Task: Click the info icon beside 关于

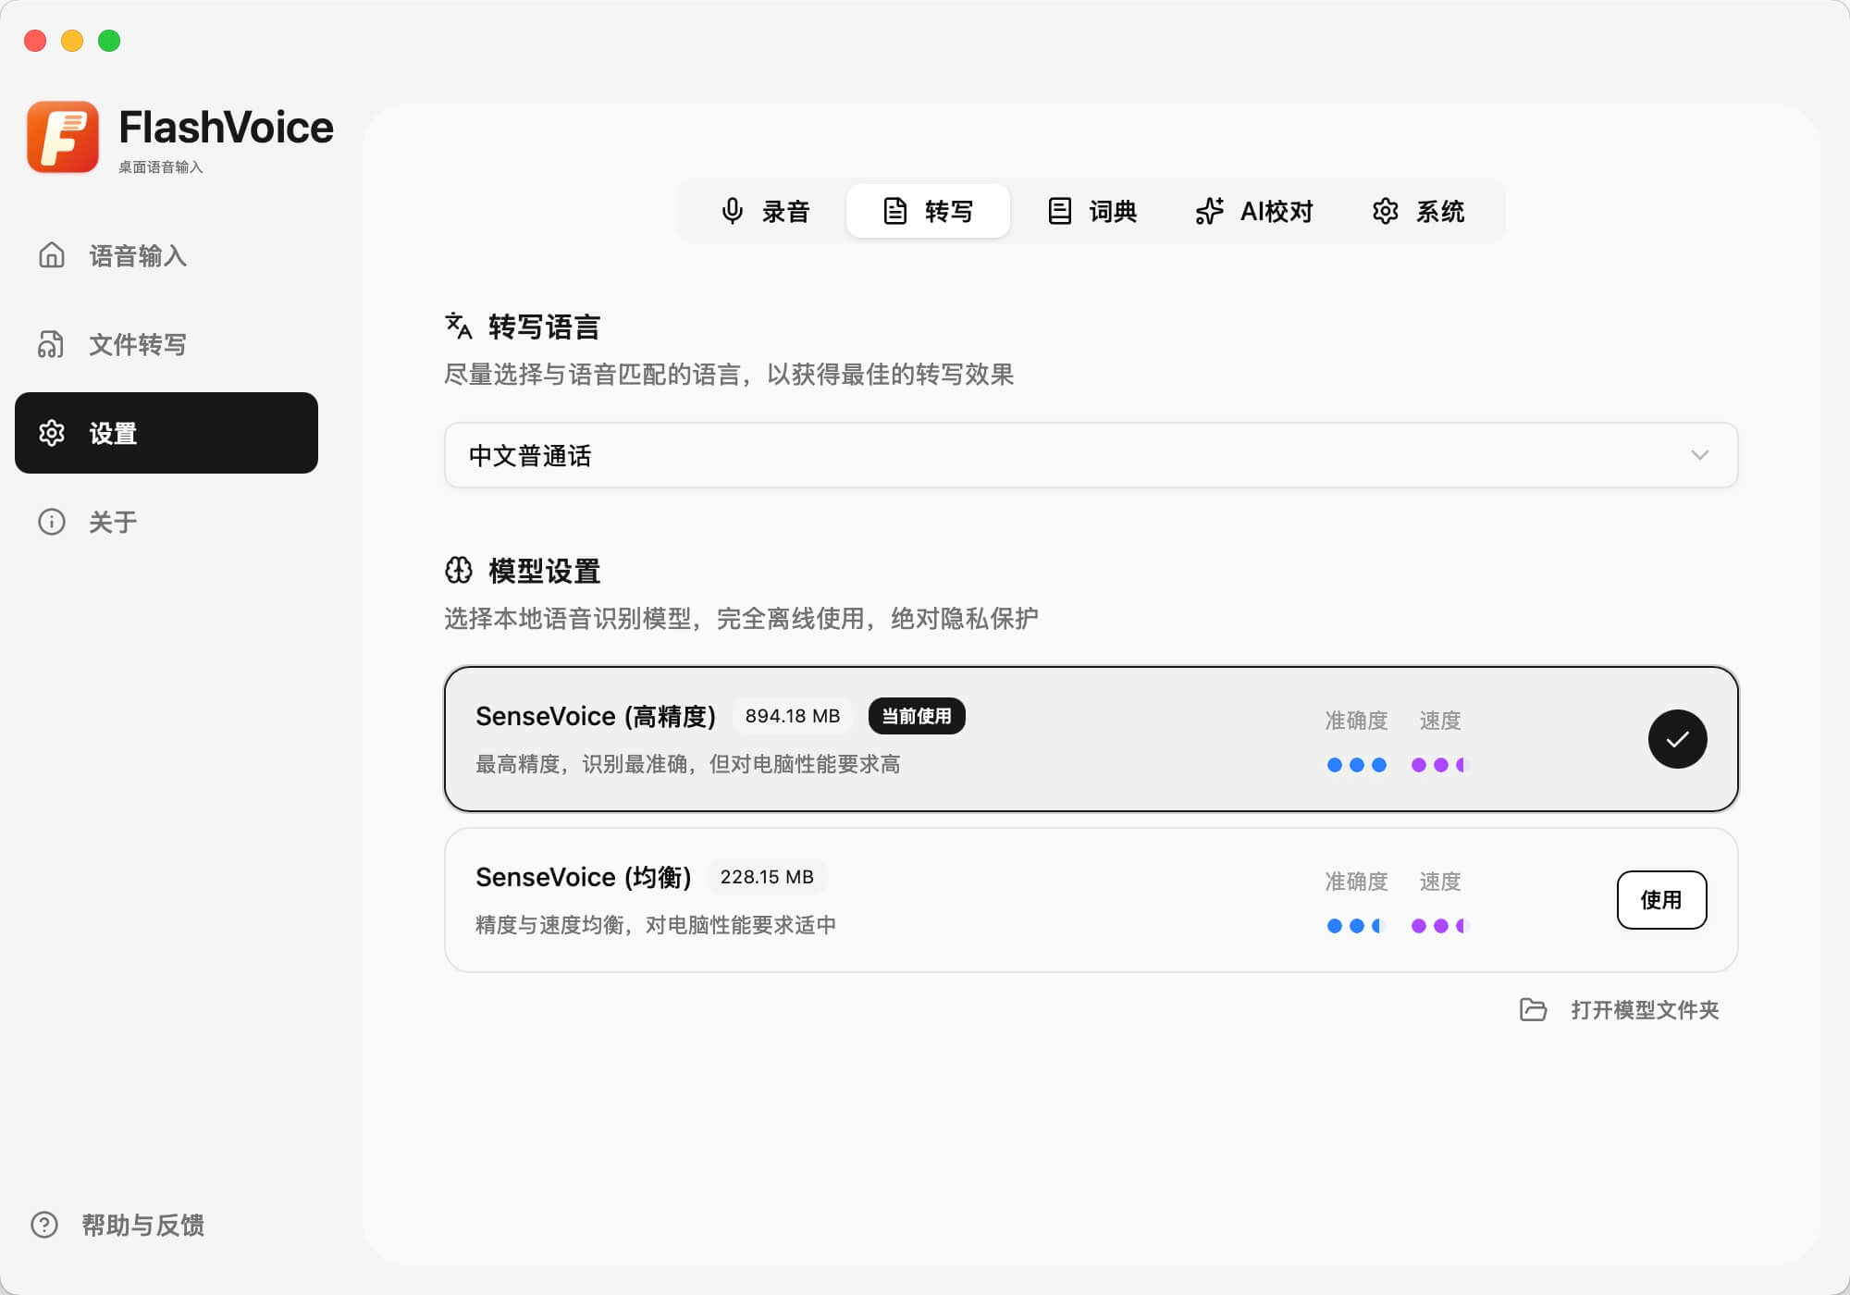Action: click(52, 522)
